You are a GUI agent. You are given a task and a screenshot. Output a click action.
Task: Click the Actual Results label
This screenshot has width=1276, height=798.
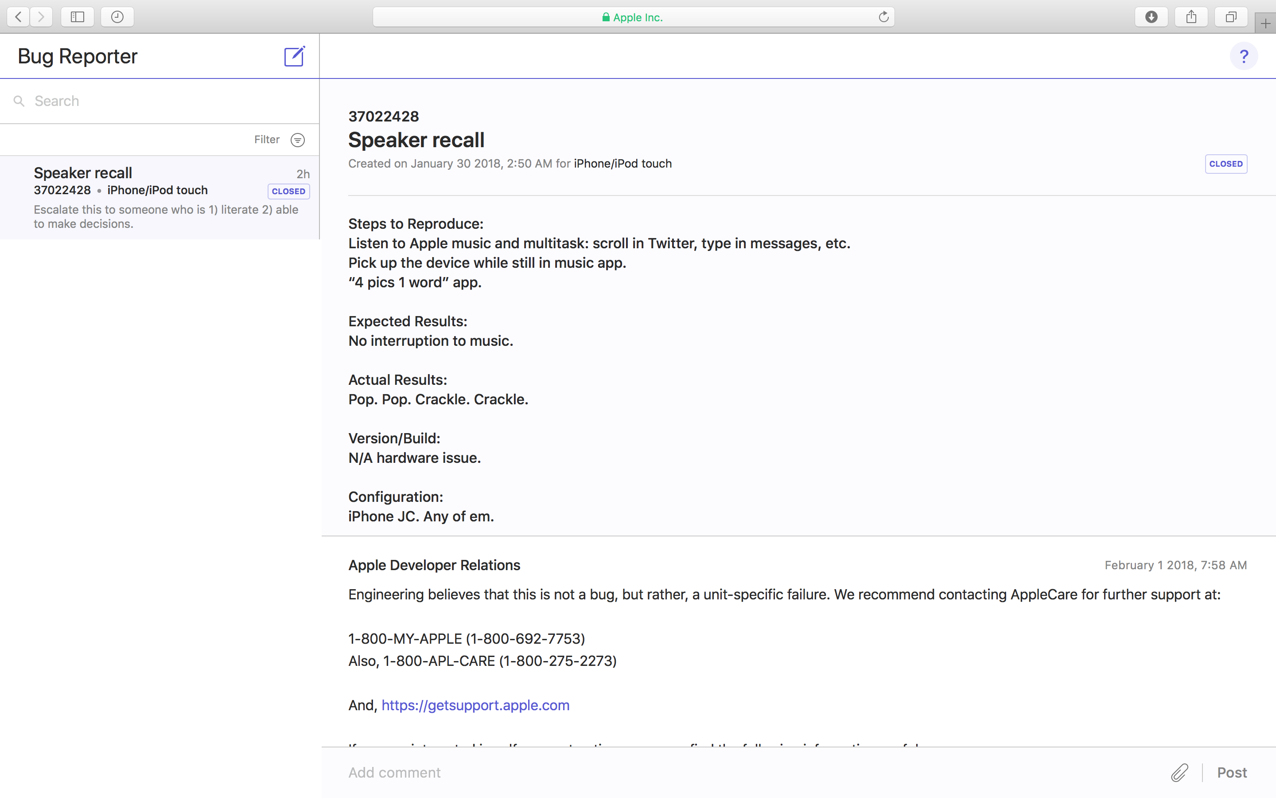pyautogui.click(x=397, y=380)
